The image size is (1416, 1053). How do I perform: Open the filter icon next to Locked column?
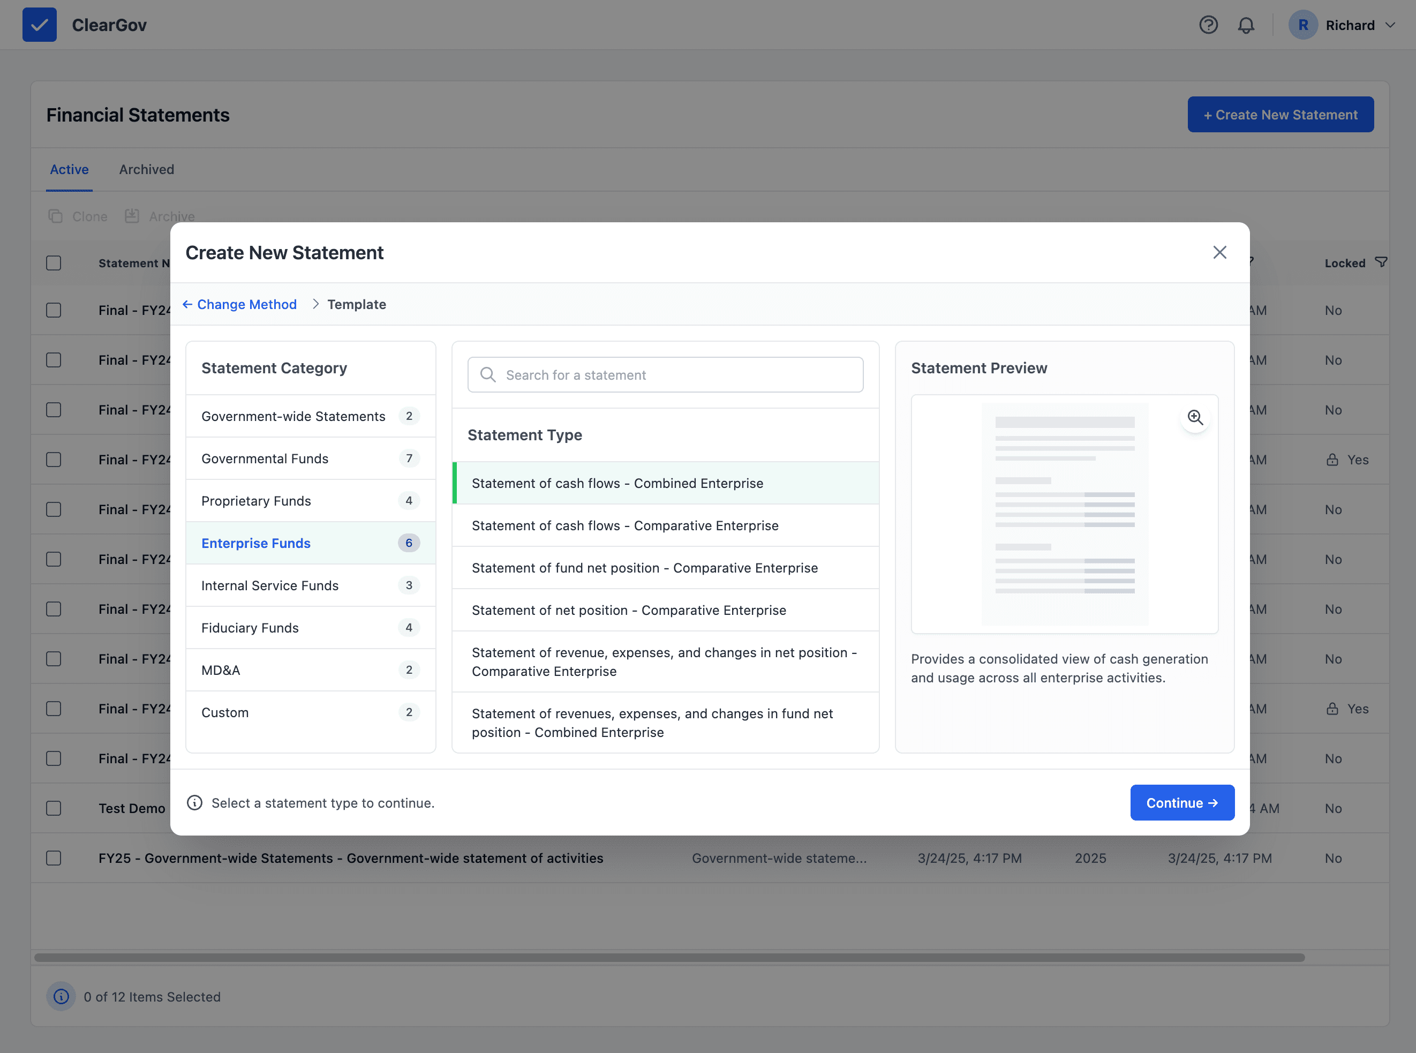pyautogui.click(x=1381, y=261)
